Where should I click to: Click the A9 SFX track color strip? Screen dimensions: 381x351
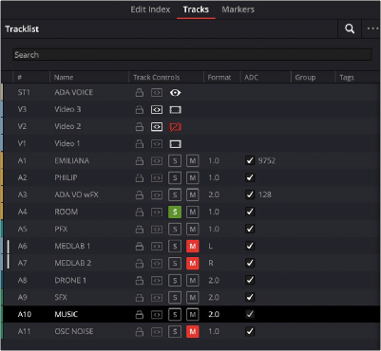coord(2,297)
